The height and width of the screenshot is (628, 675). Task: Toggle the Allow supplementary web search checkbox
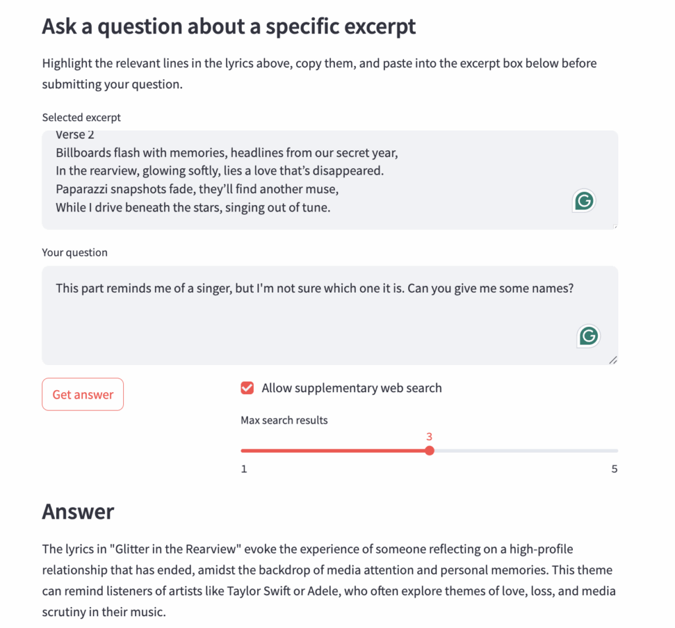pyautogui.click(x=247, y=388)
